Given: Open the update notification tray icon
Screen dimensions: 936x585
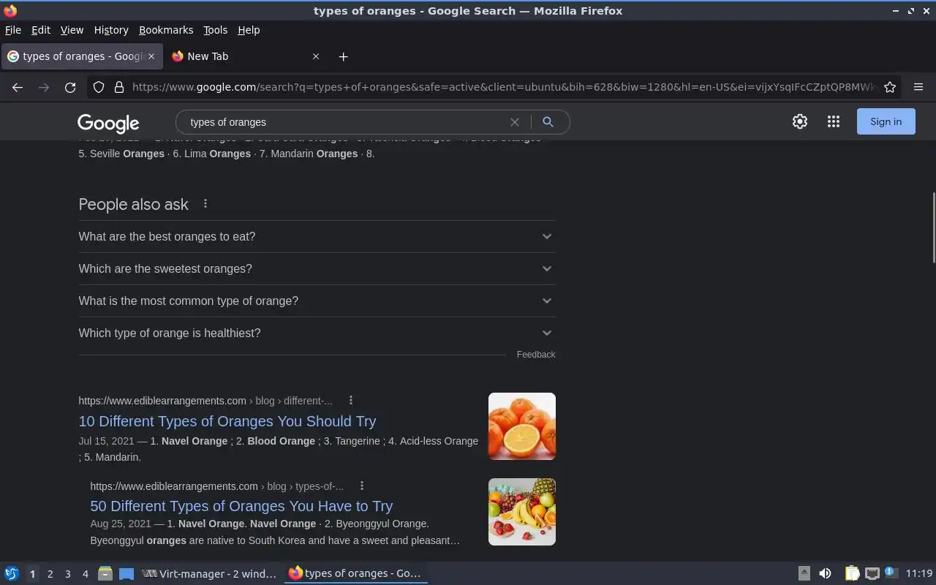Looking at the screenshot, I should tap(890, 573).
